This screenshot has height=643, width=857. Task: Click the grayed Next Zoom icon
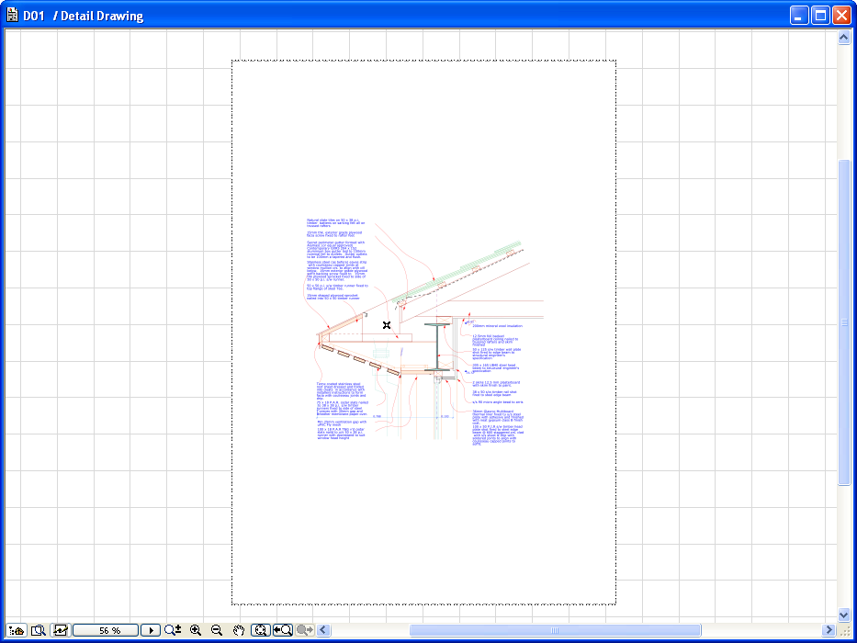tap(303, 630)
